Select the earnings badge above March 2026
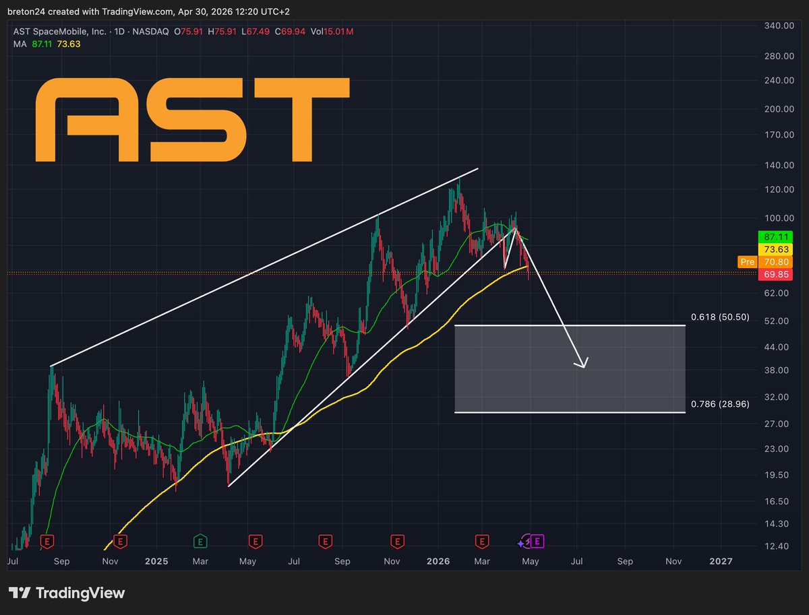This screenshot has width=809, height=615. tap(482, 541)
